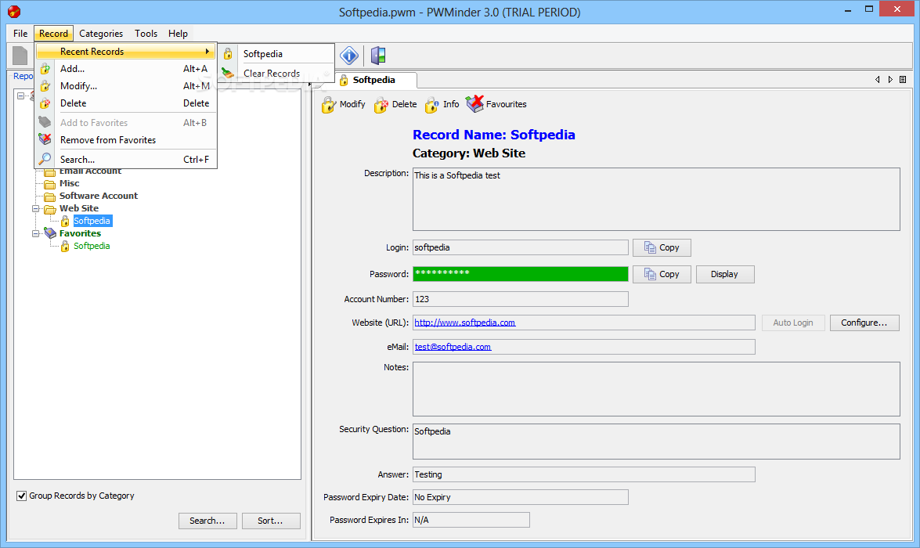920x548 pixels.
Task: Open the test@softpedia.com email link
Action: [453, 347]
